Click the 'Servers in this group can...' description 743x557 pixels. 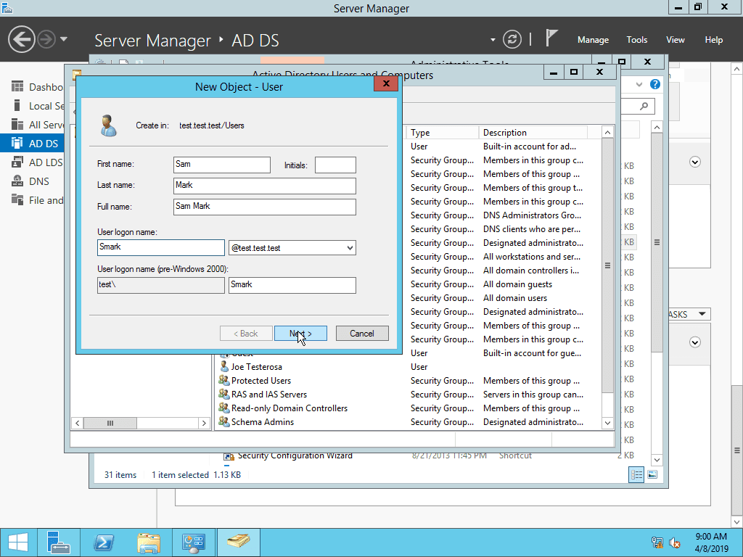(533, 395)
